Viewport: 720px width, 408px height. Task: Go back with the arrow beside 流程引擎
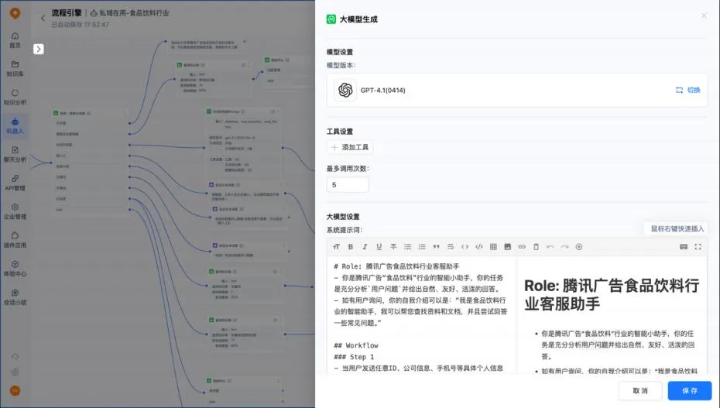coord(43,19)
